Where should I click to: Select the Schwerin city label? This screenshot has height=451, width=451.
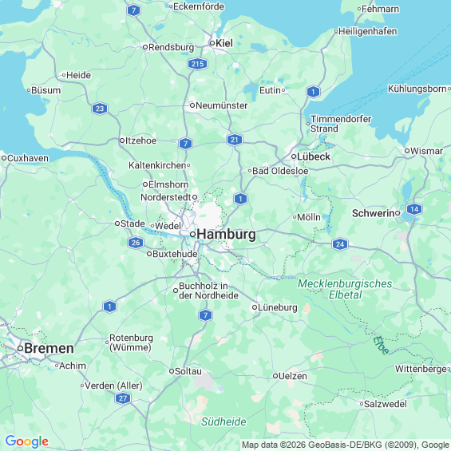[374, 213]
